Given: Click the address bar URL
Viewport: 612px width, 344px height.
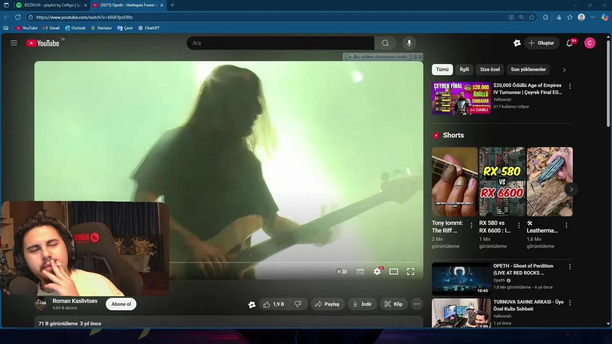Looking at the screenshot, I should click(x=85, y=17).
